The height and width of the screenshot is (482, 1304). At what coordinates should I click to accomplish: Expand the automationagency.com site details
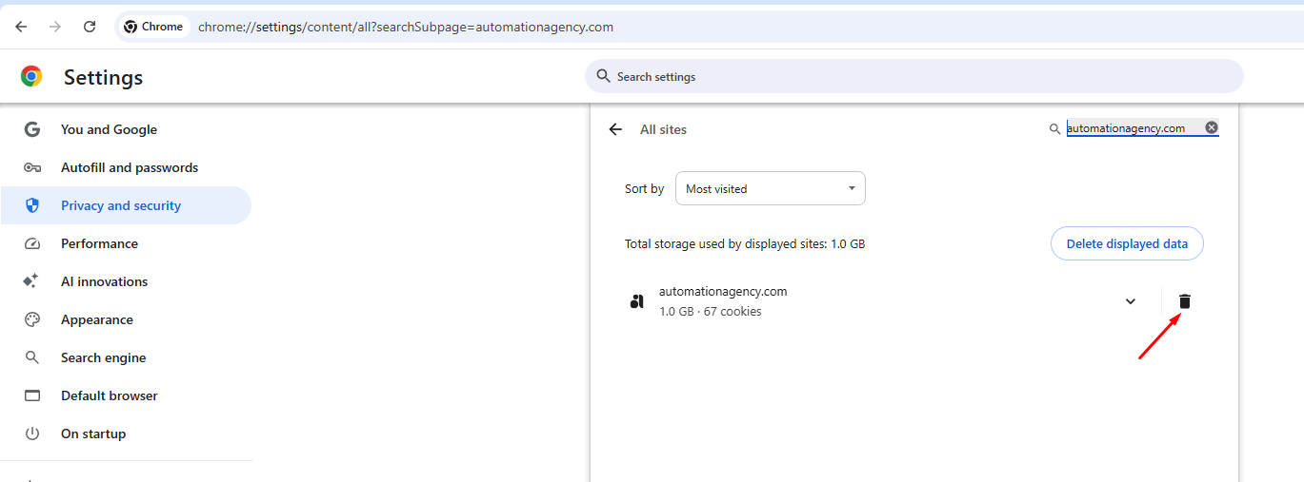click(x=1131, y=301)
